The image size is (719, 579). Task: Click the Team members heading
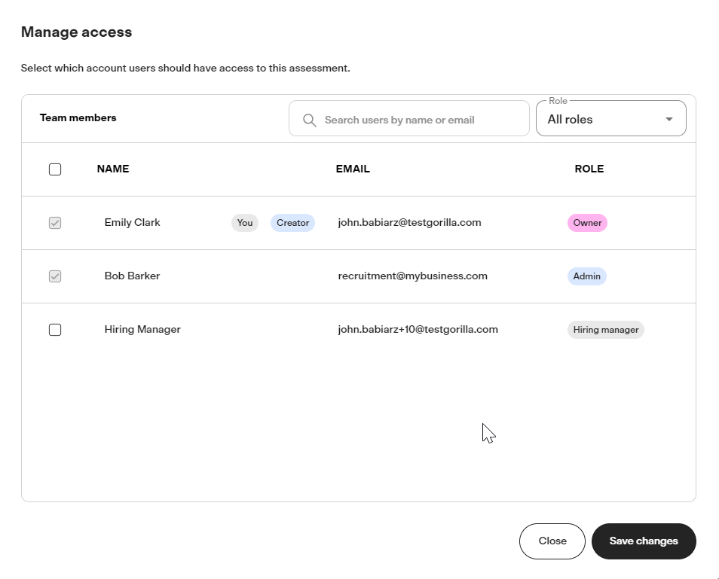pyautogui.click(x=78, y=118)
